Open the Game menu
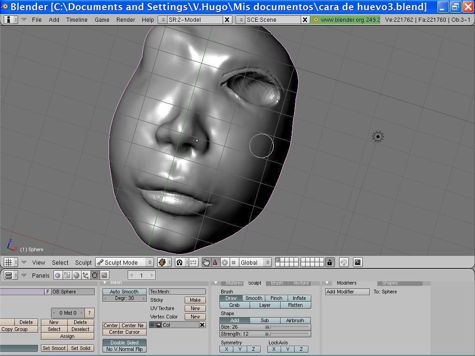Viewport: 475px width, 356px height. pos(102,19)
